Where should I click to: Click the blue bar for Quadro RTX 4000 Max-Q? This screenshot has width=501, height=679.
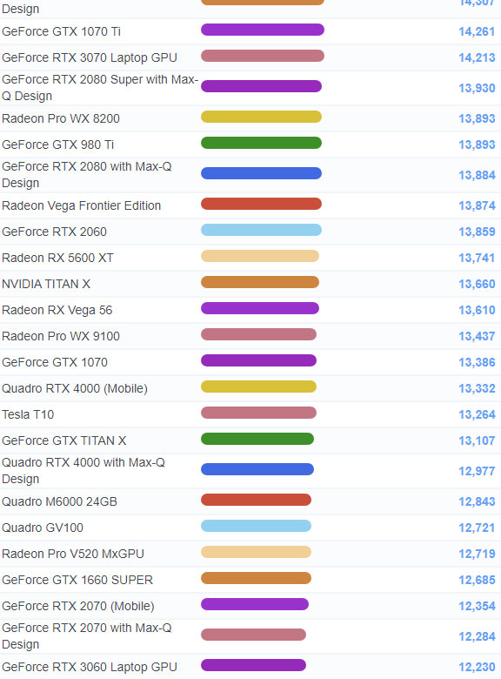pos(257,469)
